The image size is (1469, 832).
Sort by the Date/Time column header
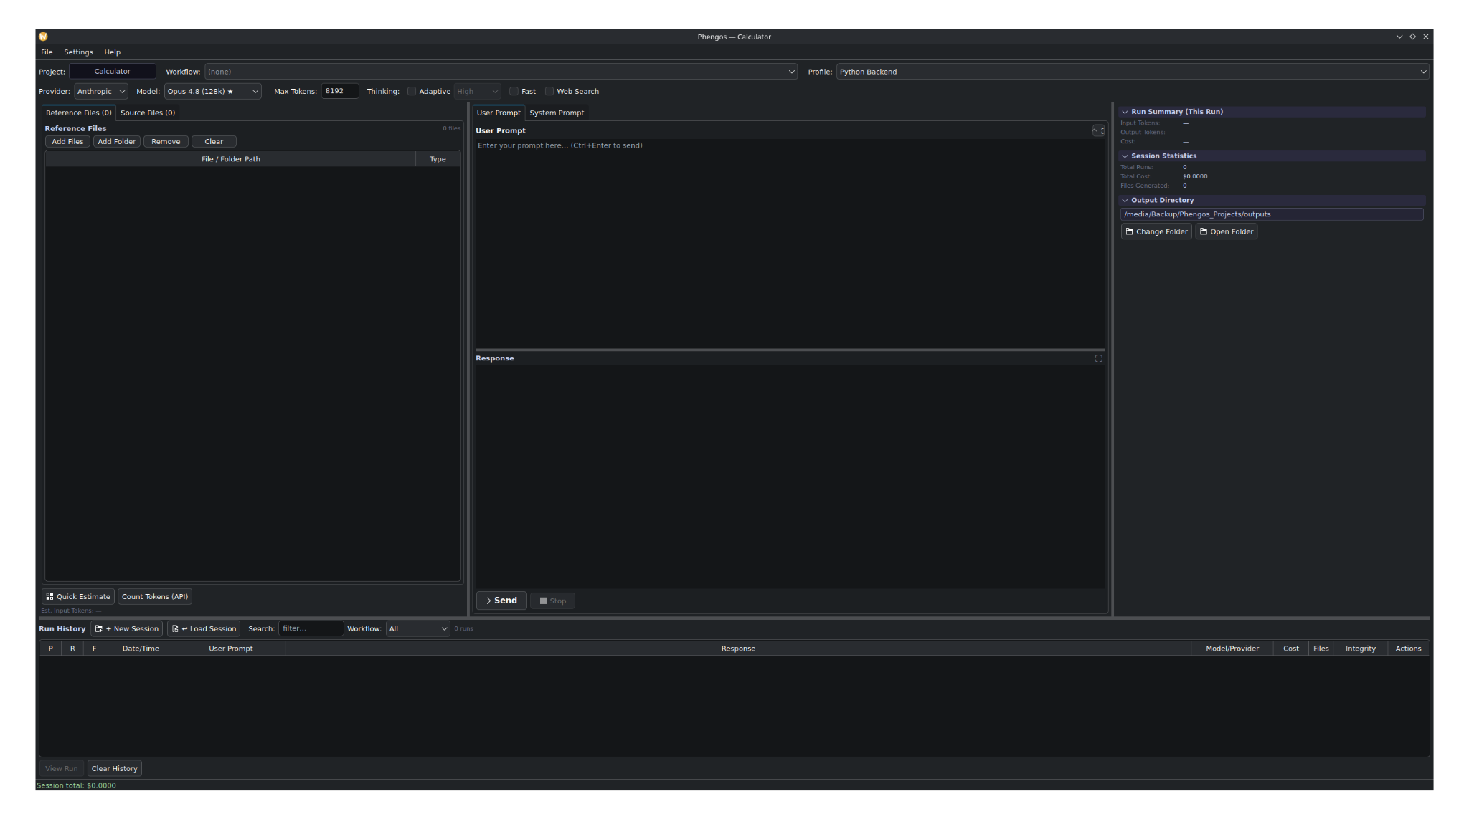(141, 649)
